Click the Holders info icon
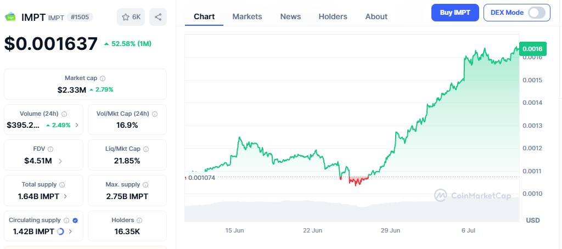Viewport: 562px width, 249px height. click(x=139, y=220)
